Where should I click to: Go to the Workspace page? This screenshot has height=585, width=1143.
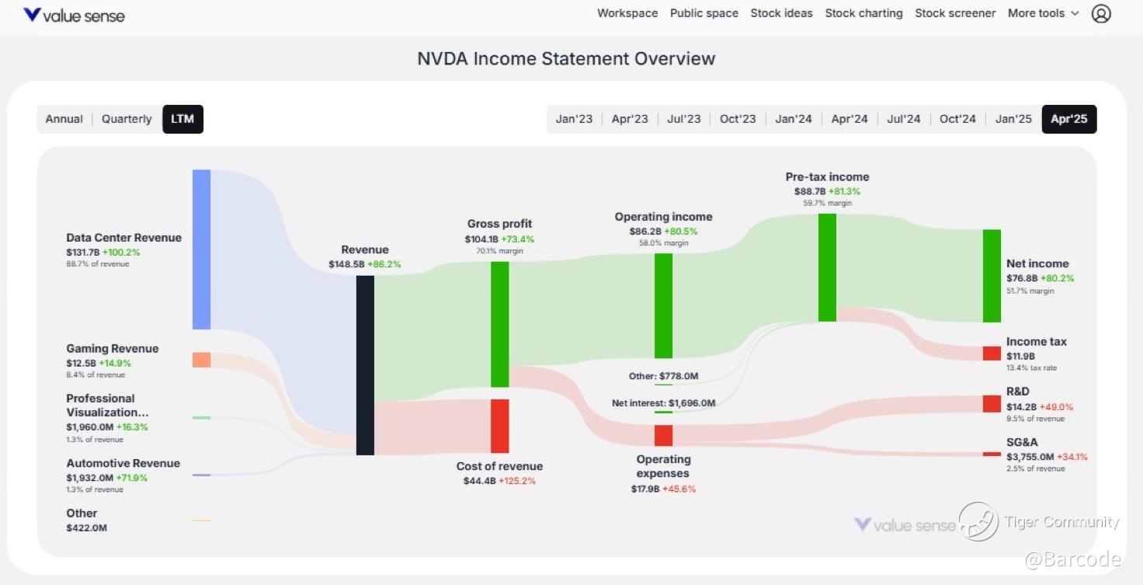[627, 13]
